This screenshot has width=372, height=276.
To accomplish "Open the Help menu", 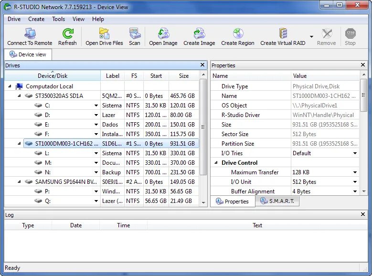I will click(x=98, y=19).
